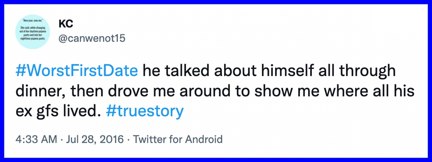432x162 pixels.
Task: Click the @canwenot15 handle
Action: click(92, 38)
